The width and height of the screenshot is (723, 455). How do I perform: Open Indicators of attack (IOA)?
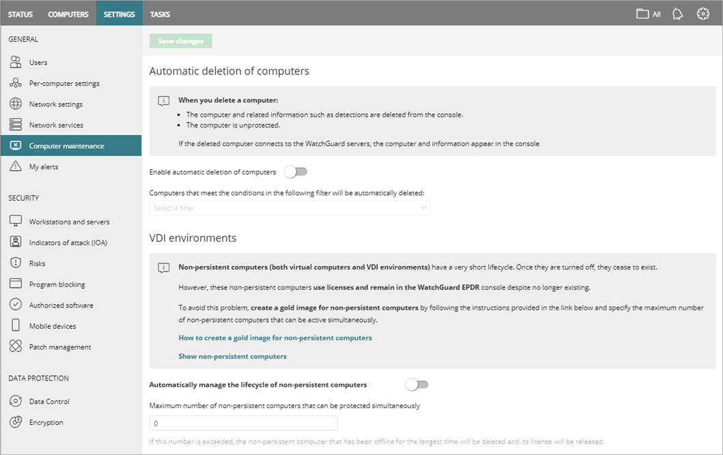coord(16,241)
